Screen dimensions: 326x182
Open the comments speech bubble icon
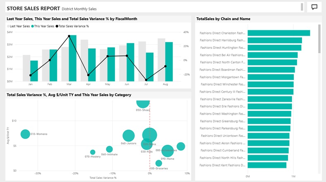click(x=314, y=7)
